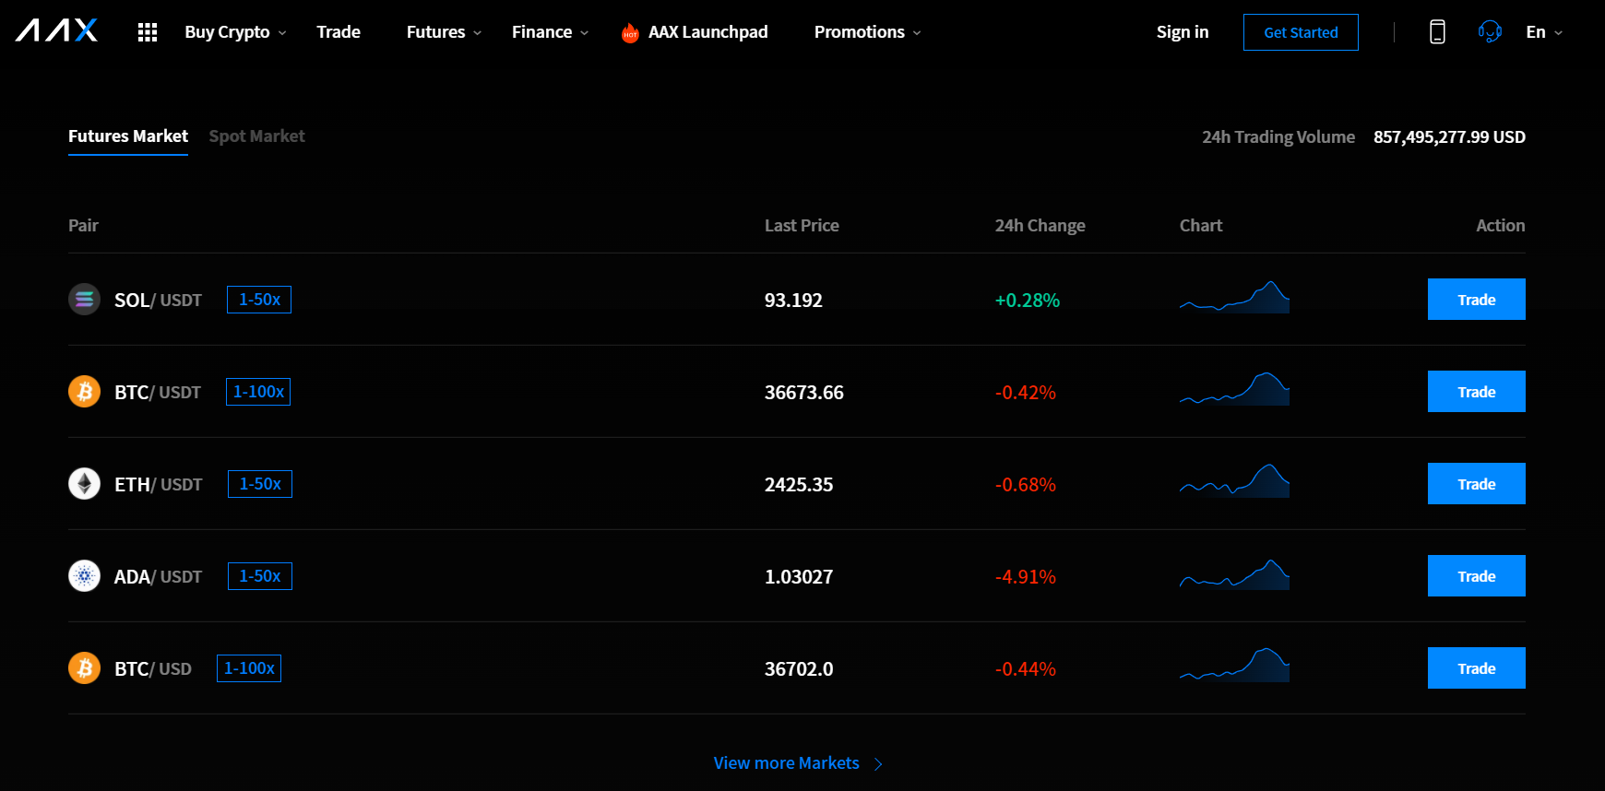Click the Pair column header

click(x=83, y=226)
